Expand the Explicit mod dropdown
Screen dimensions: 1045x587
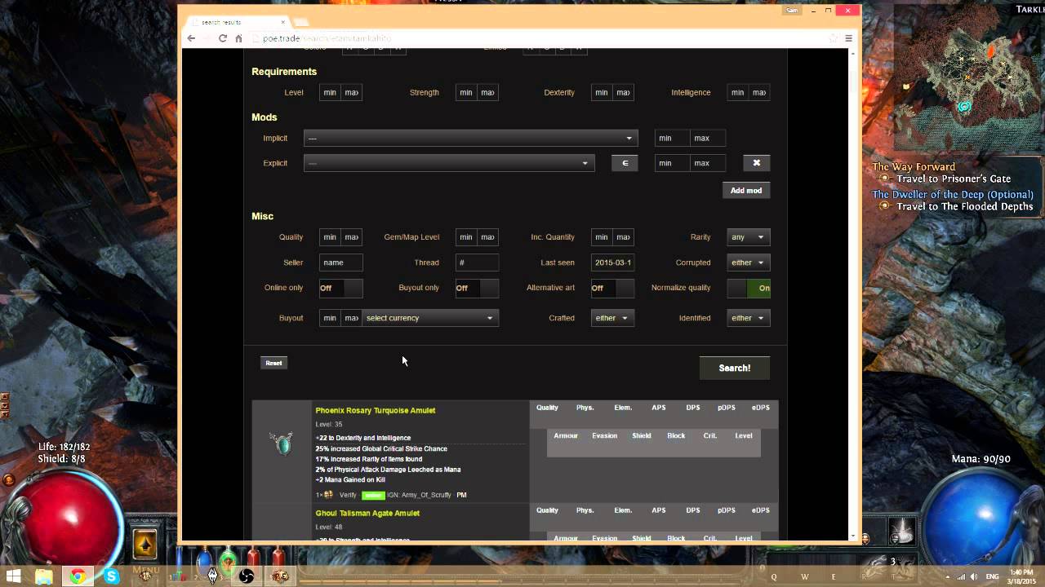point(449,163)
